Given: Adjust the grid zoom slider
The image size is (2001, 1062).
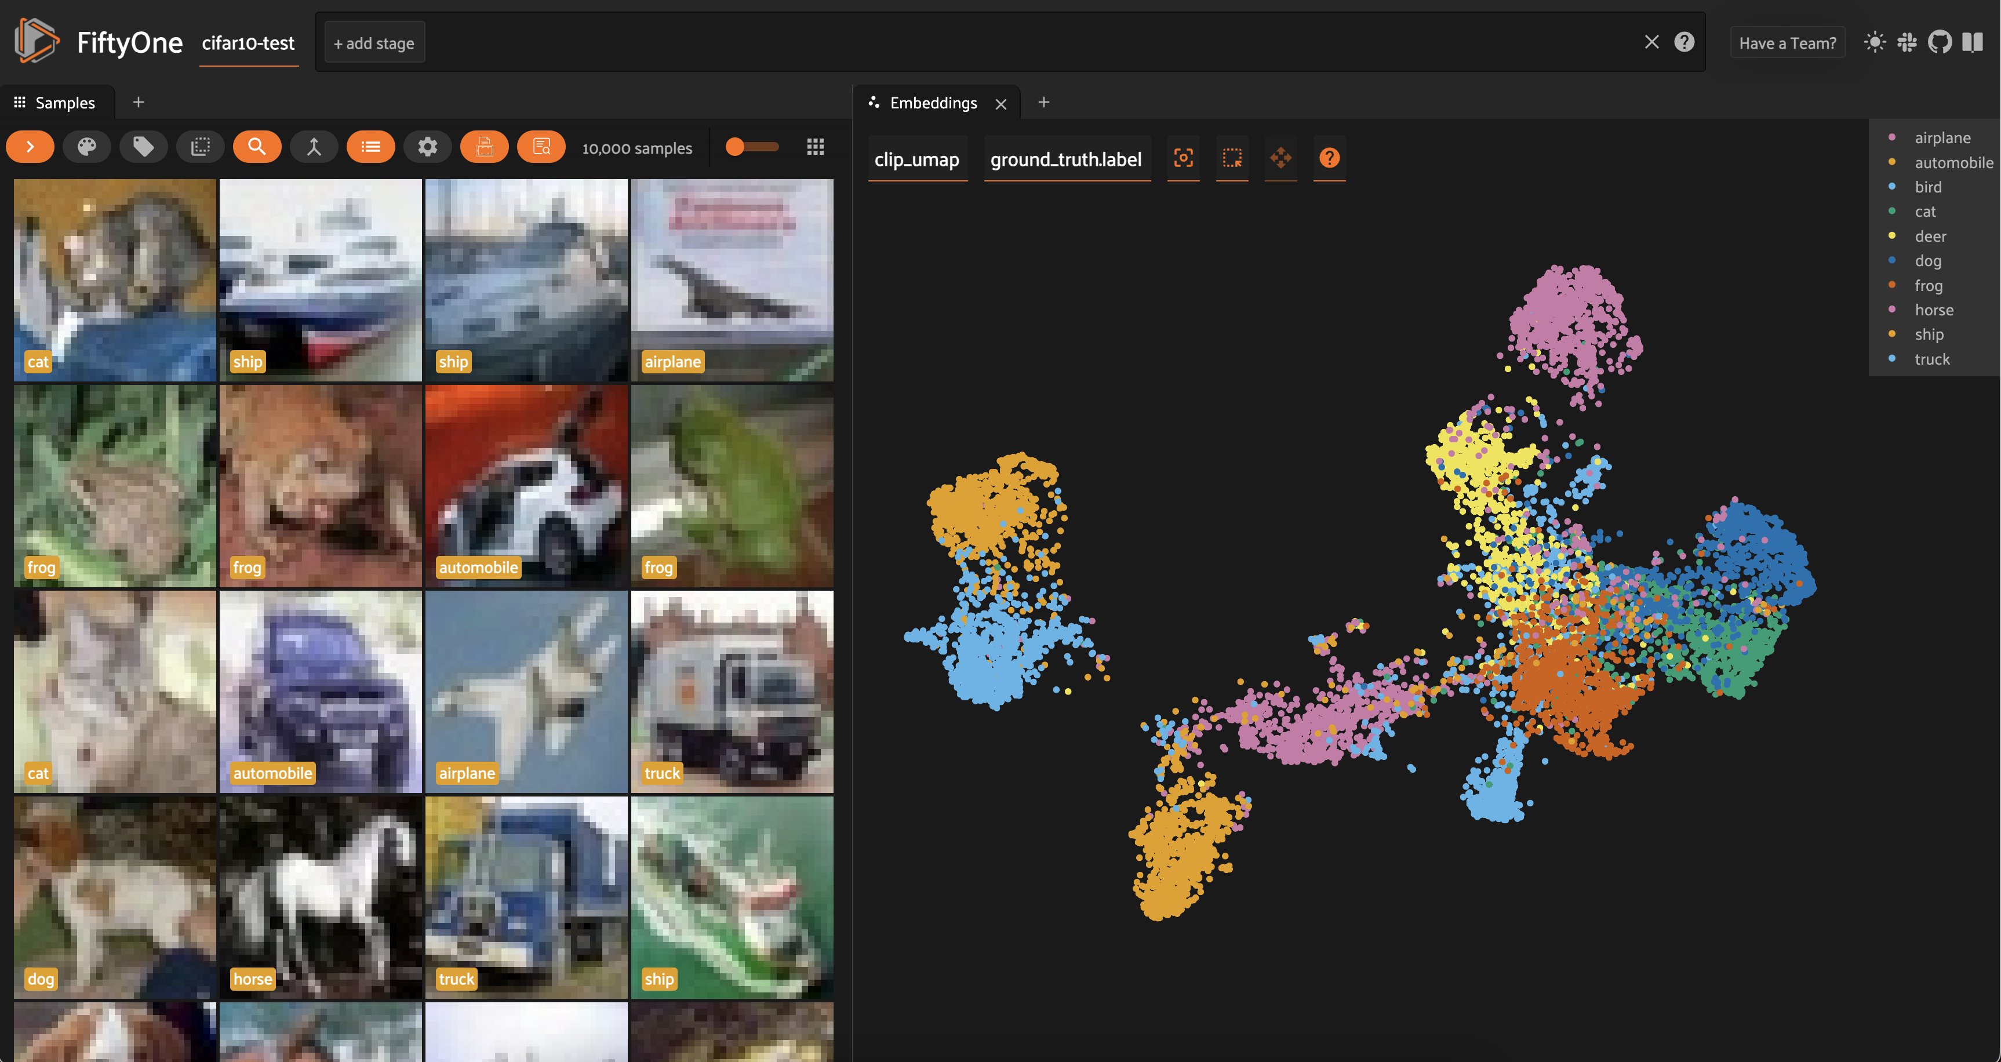Looking at the screenshot, I should [736, 147].
